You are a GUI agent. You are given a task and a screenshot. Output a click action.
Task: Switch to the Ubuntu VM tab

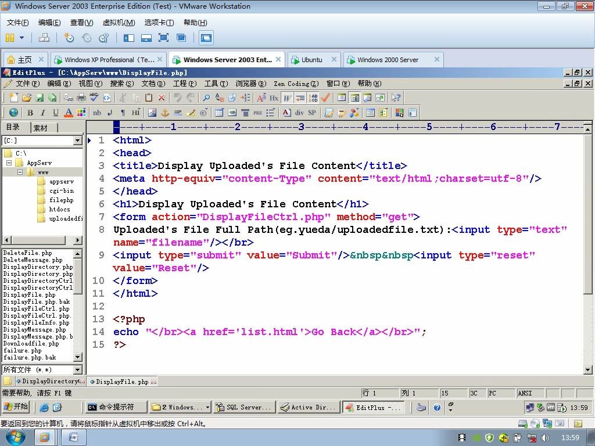pos(313,60)
